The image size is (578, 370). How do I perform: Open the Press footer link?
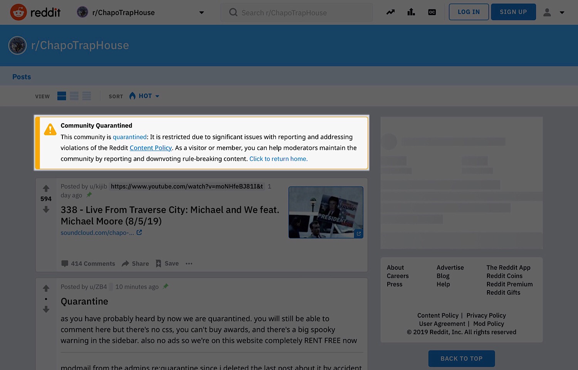(395, 284)
